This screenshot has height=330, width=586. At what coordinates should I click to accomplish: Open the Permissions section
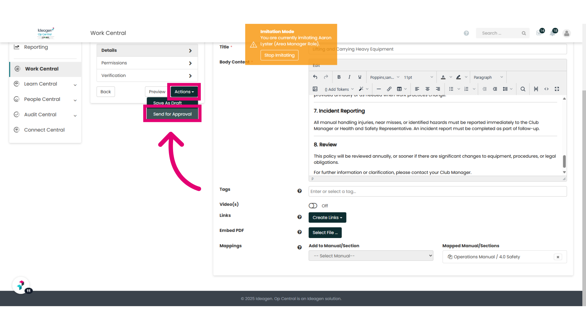(147, 63)
